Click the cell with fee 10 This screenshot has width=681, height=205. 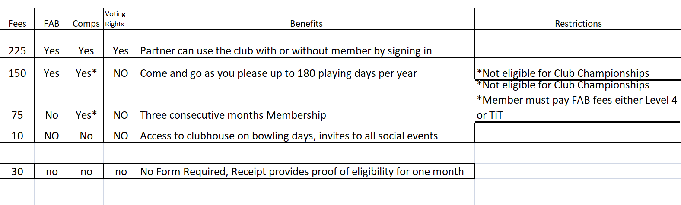click(x=17, y=136)
